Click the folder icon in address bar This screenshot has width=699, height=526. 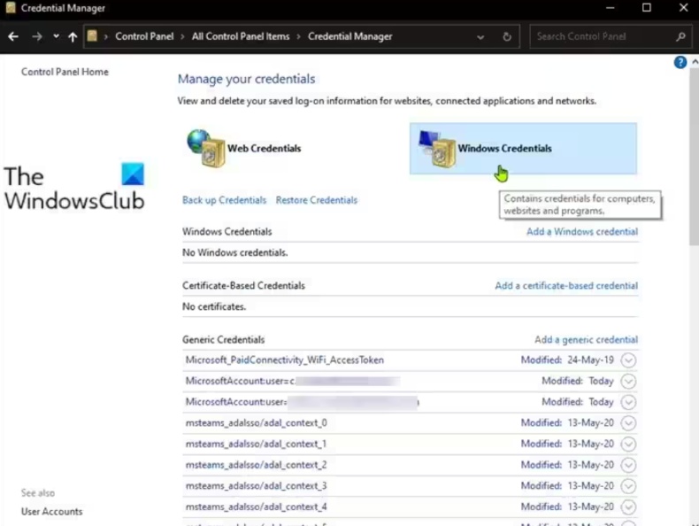[x=92, y=36]
